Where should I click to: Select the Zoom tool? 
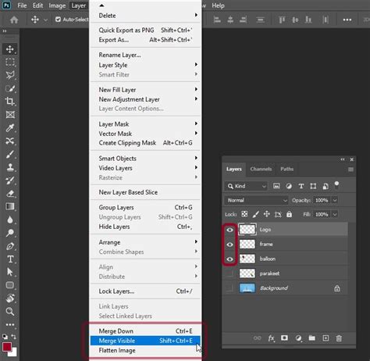click(x=10, y=312)
